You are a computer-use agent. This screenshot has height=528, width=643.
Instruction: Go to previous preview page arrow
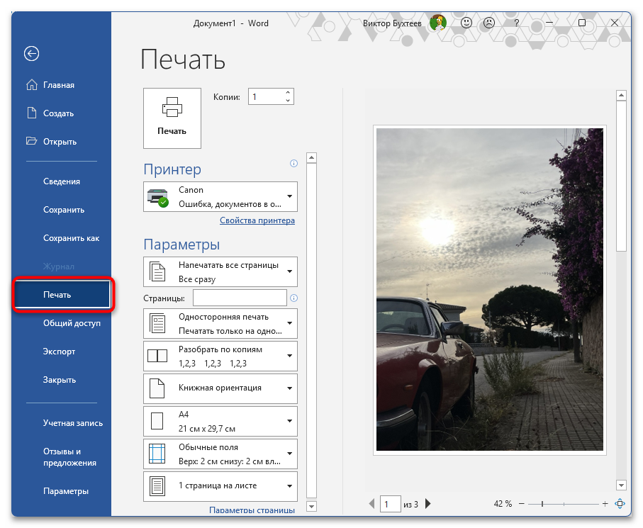(371, 505)
